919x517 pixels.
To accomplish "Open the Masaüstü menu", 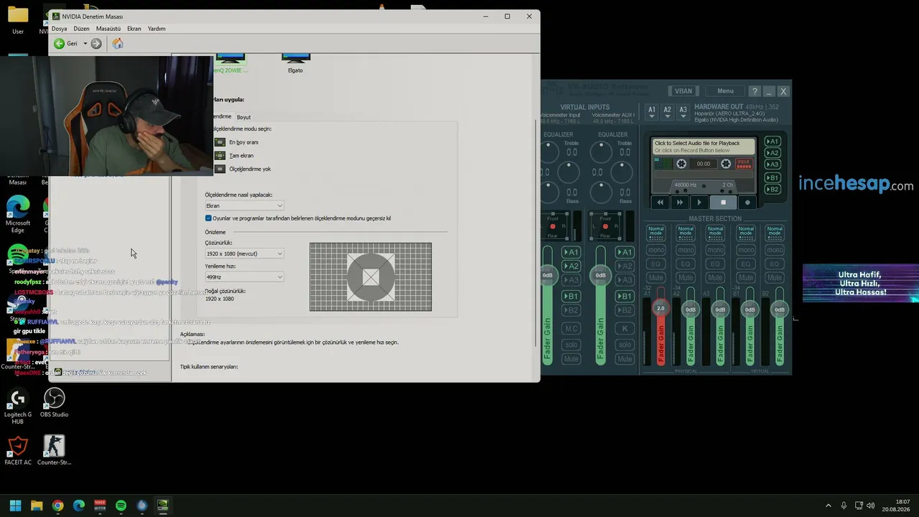I will pyautogui.click(x=108, y=29).
